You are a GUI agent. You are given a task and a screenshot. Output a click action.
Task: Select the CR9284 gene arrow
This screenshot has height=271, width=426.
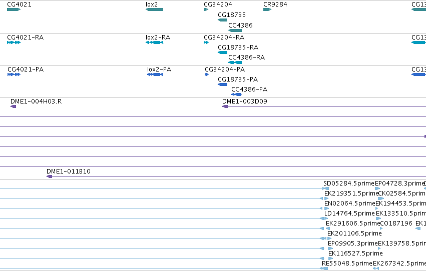coord(267,9)
